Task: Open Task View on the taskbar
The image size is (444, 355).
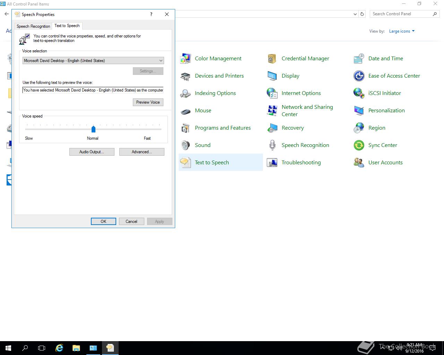Action: 42,348
